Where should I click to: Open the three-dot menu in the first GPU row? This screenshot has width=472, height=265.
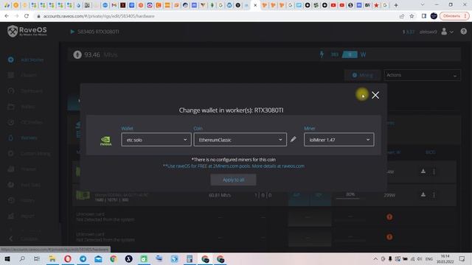[434, 172]
